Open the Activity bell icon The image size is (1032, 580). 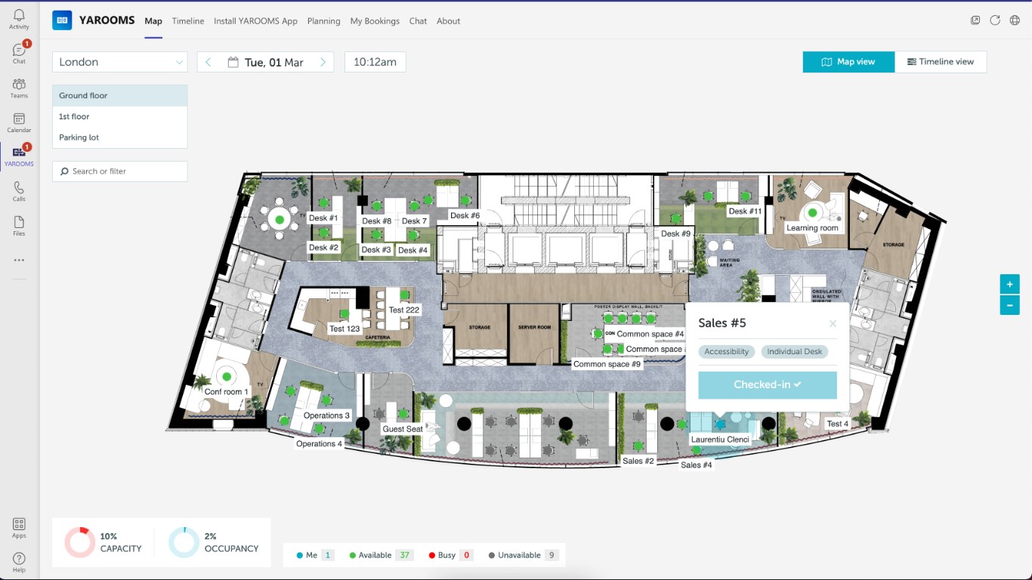pos(19,16)
